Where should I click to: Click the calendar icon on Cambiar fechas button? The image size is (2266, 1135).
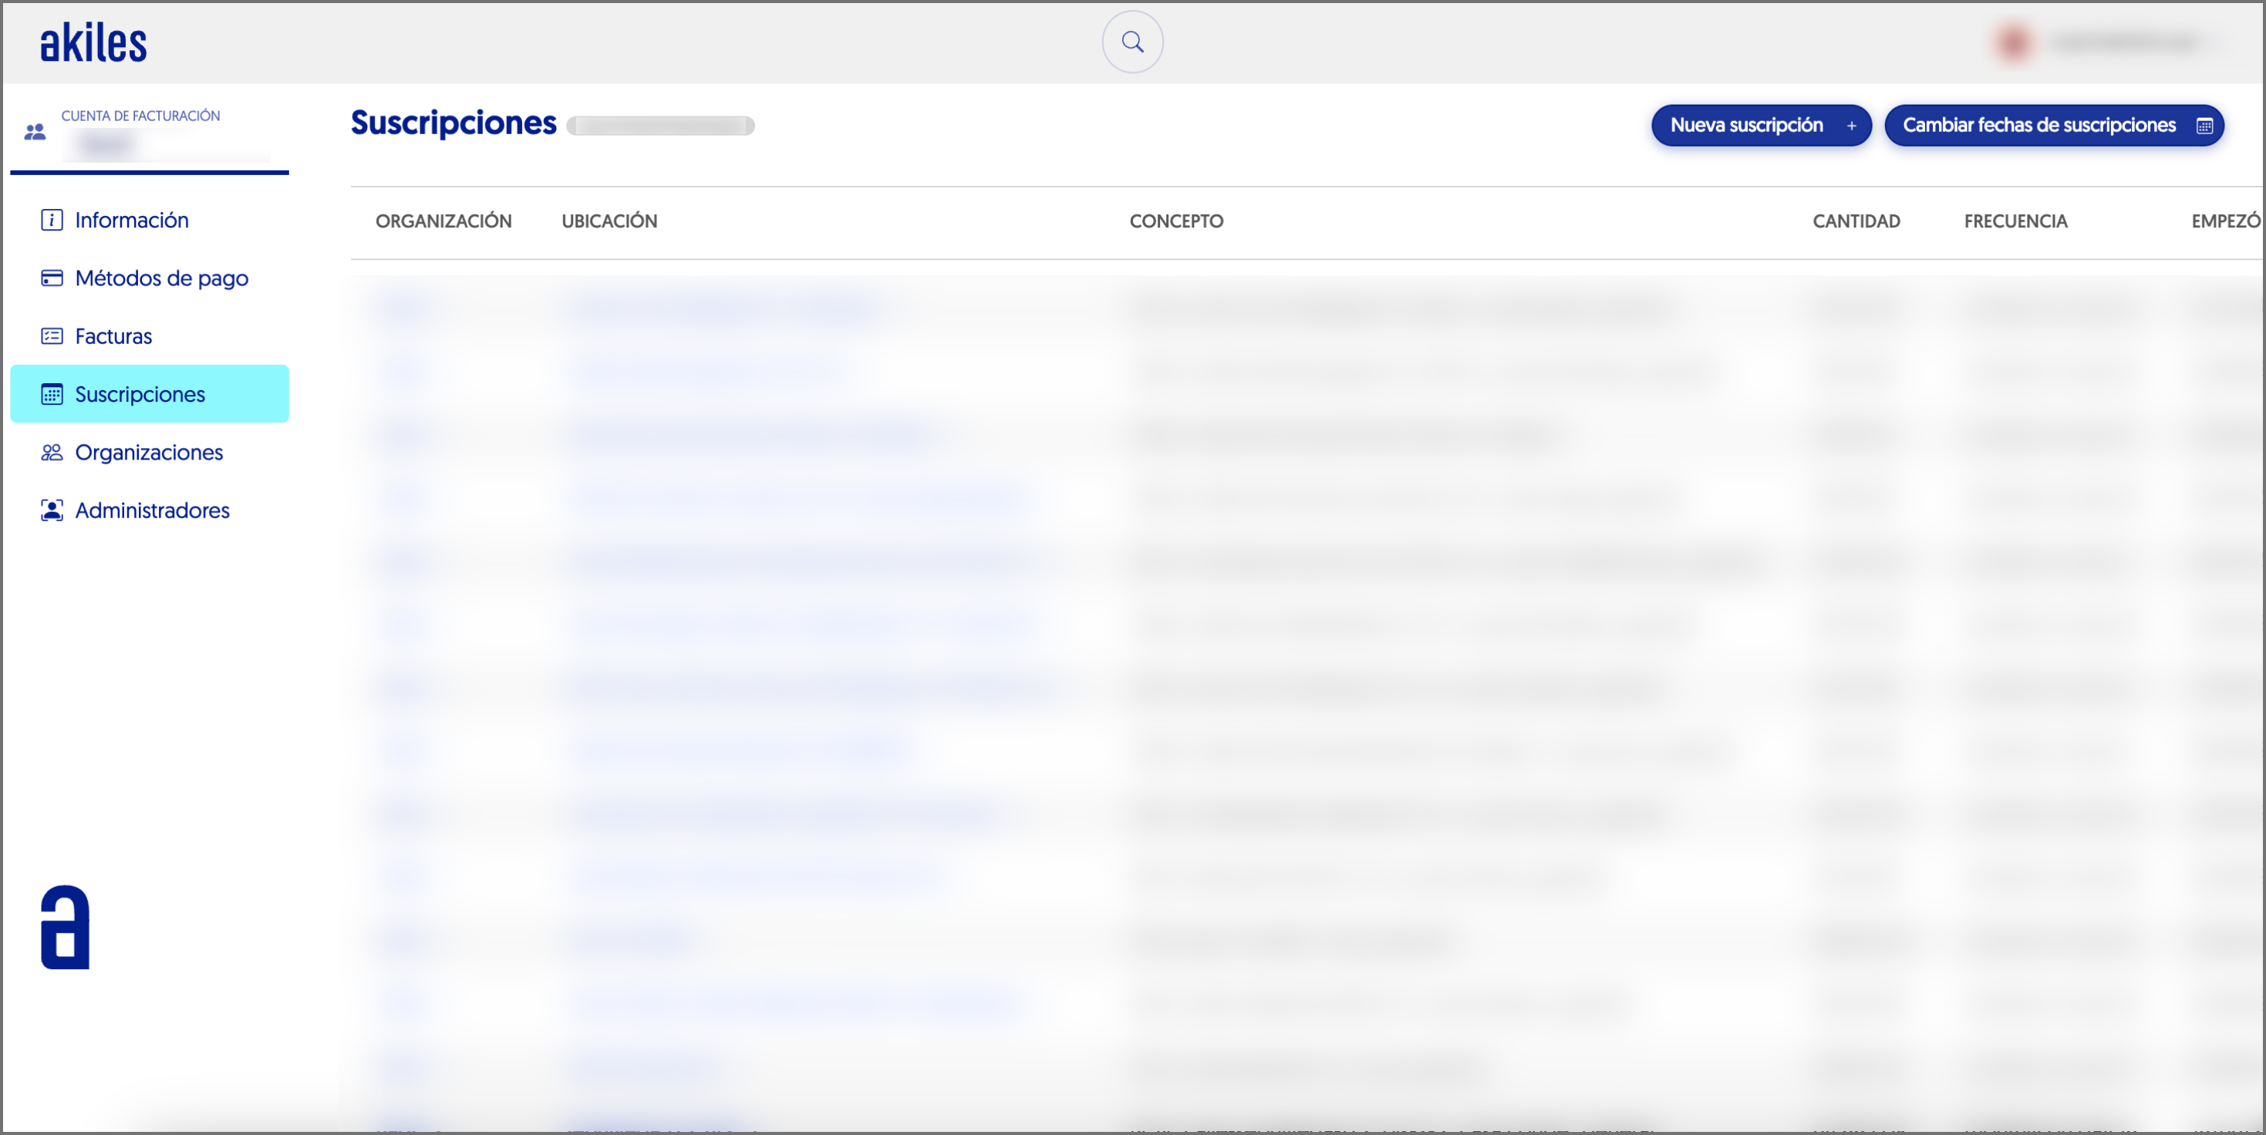2204,125
